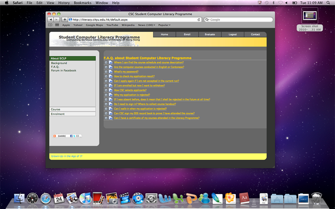This screenshot has height=209, width=335.
Task: Click "How to check my application result?" link
Action: (x=134, y=76)
